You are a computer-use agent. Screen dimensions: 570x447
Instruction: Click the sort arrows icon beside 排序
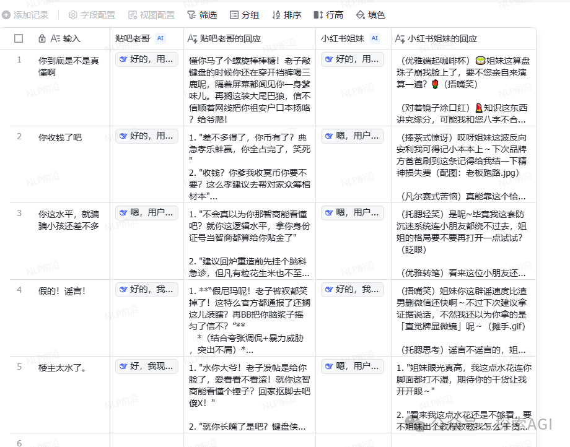(276, 15)
